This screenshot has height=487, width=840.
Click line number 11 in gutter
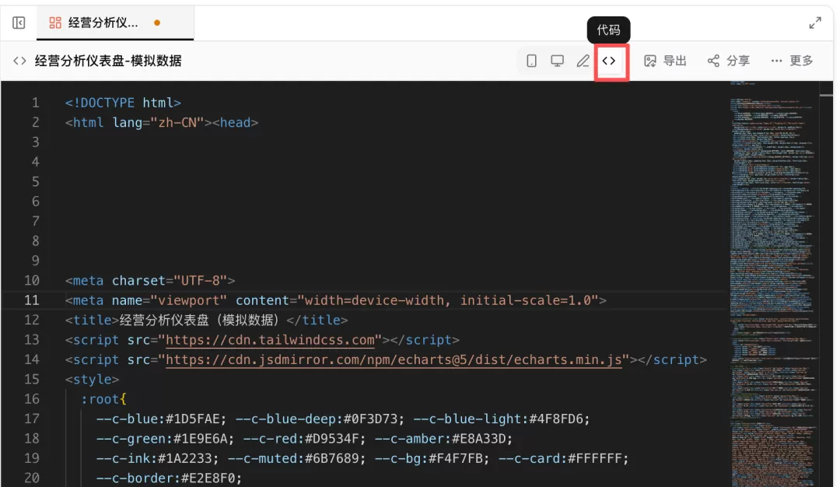pos(32,300)
